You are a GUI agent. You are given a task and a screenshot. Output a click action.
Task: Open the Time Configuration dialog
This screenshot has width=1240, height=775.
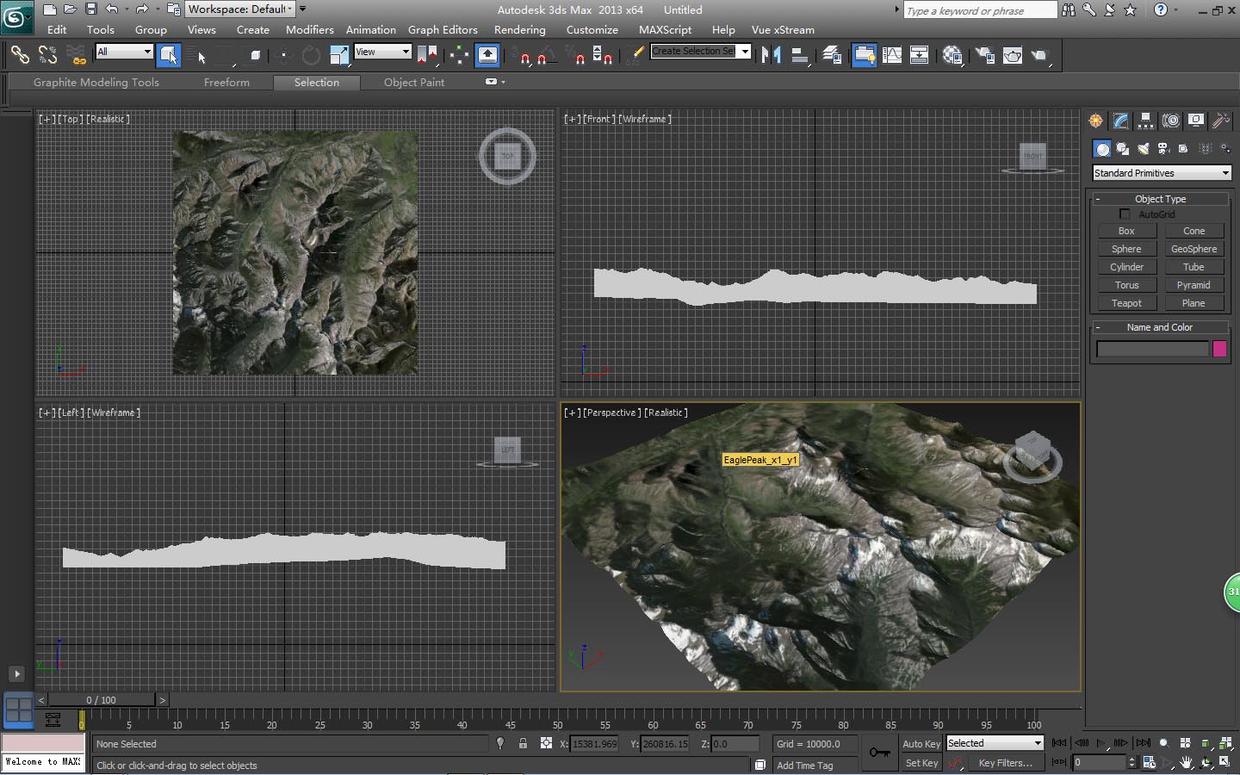tap(1149, 762)
